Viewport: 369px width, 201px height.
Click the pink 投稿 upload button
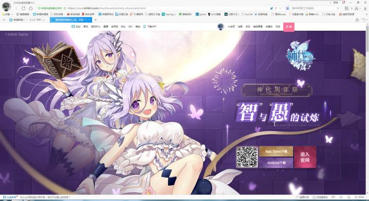tap(289, 27)
